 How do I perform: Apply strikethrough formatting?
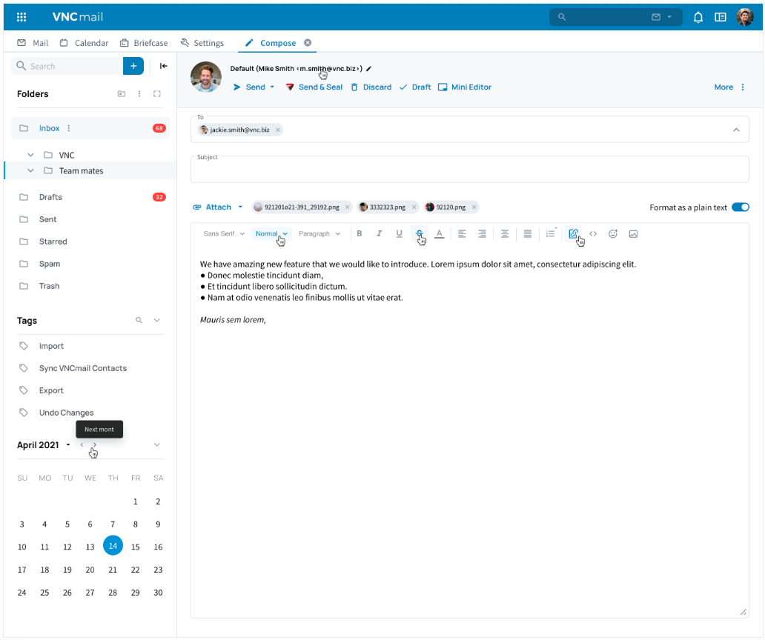click(x=419, y=234)
